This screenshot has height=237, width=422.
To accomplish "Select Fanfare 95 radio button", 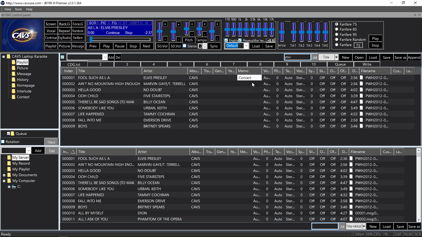I will (337, 34).
